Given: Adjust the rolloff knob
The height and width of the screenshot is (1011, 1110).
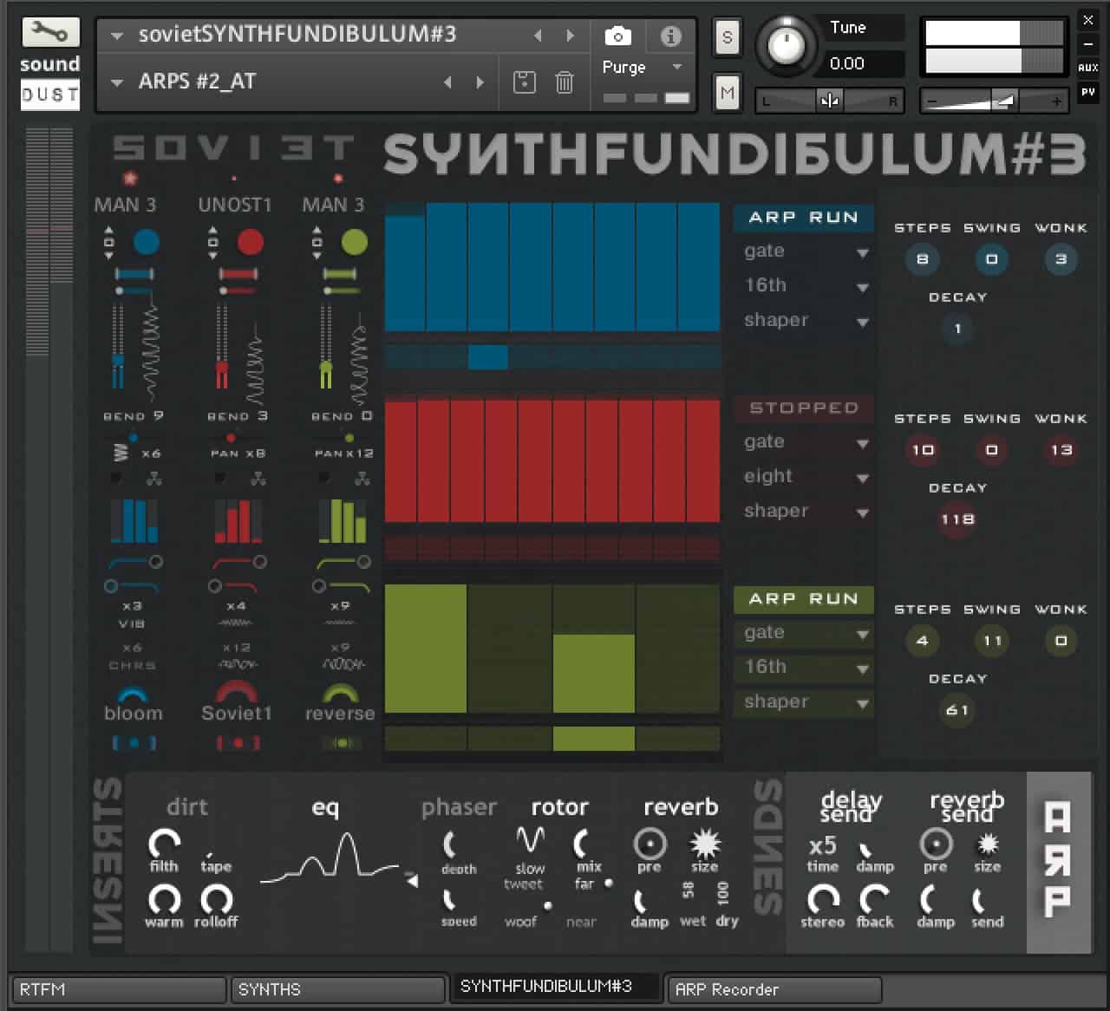Looking at the screenshot, I should coord(216,899).
